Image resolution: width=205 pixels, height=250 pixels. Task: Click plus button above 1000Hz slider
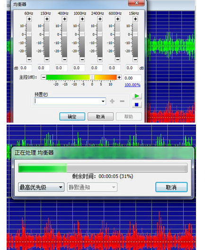[82, 19]
